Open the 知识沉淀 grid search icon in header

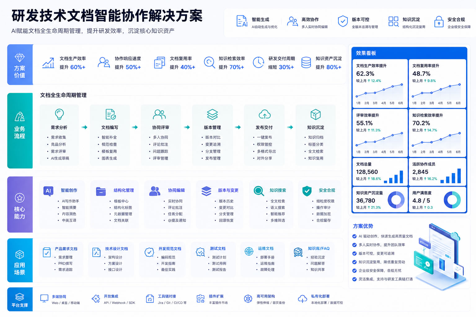click(x=394, y=21)
